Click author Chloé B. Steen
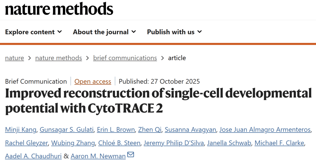Image resolution: width=316 pixels, height=163 pixels. pos(120,143)
